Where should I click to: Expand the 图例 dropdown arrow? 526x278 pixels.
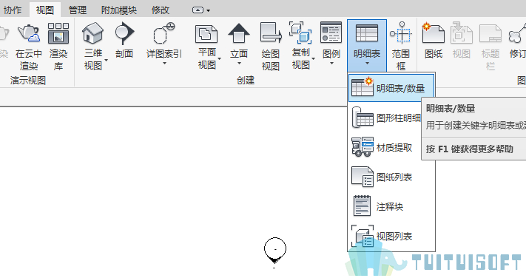331,63
